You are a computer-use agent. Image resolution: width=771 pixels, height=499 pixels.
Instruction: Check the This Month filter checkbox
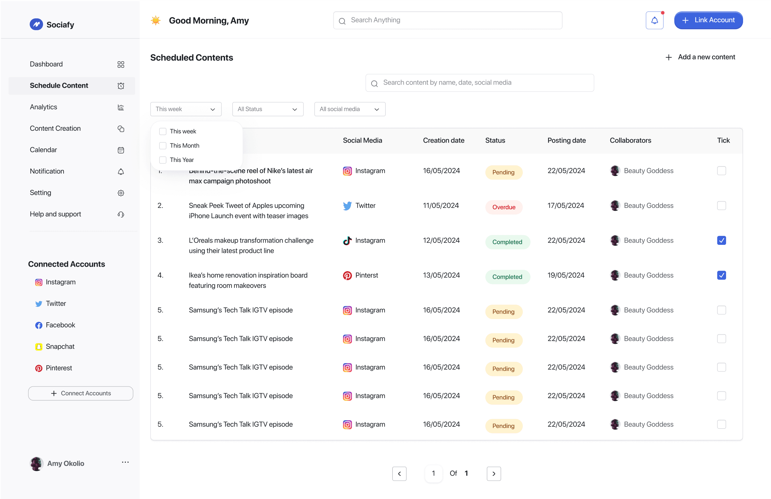pos(163,146)
